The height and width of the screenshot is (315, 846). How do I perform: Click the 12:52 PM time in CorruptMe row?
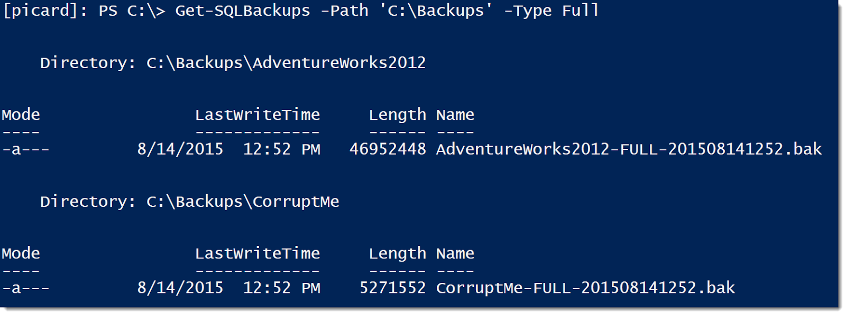[x=281, y=288]
